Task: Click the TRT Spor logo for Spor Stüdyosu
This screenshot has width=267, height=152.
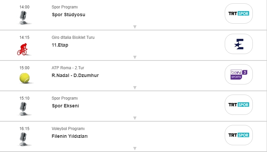Action: pyautogui.click(x=239, y=14)
